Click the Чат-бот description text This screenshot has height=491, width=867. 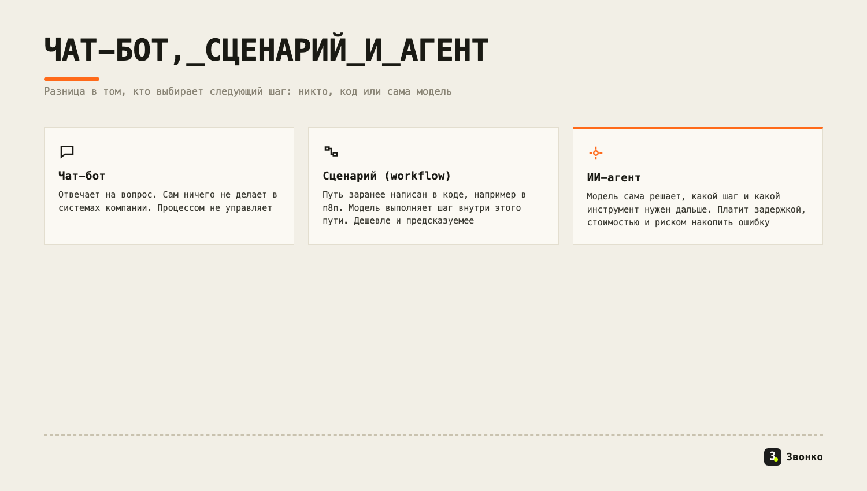tap(168, 201)
